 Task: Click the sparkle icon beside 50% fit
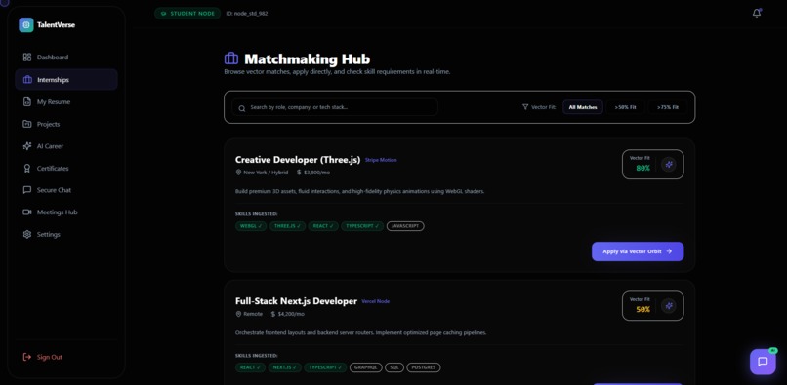[x=669, y=306]
